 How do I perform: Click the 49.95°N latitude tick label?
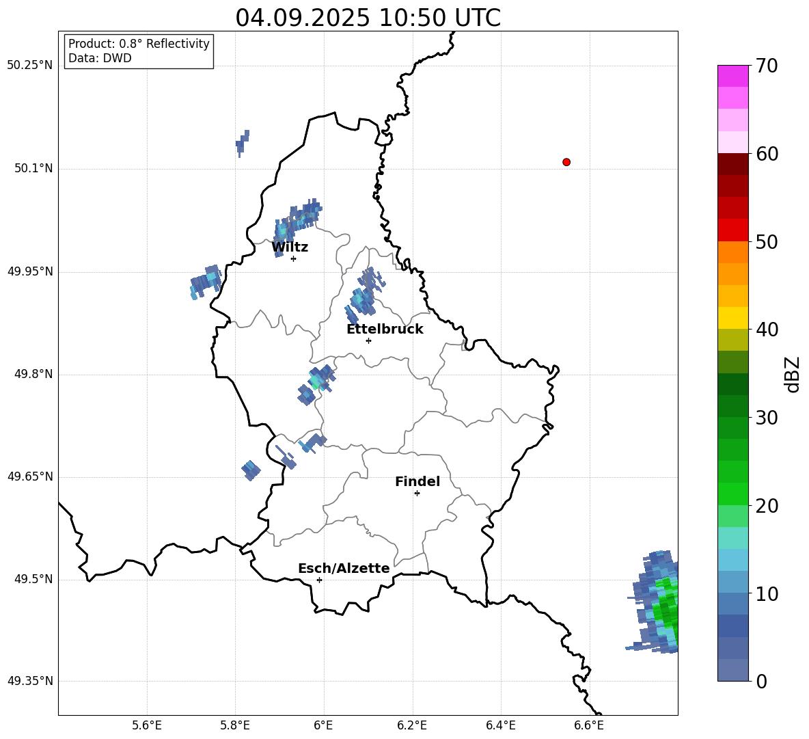coord(29,271)
